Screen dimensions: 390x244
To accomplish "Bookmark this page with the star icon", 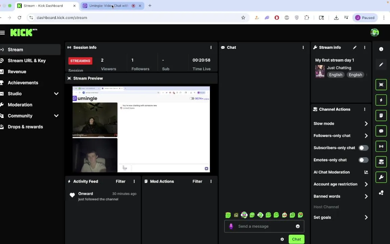I will click(243, 18).
